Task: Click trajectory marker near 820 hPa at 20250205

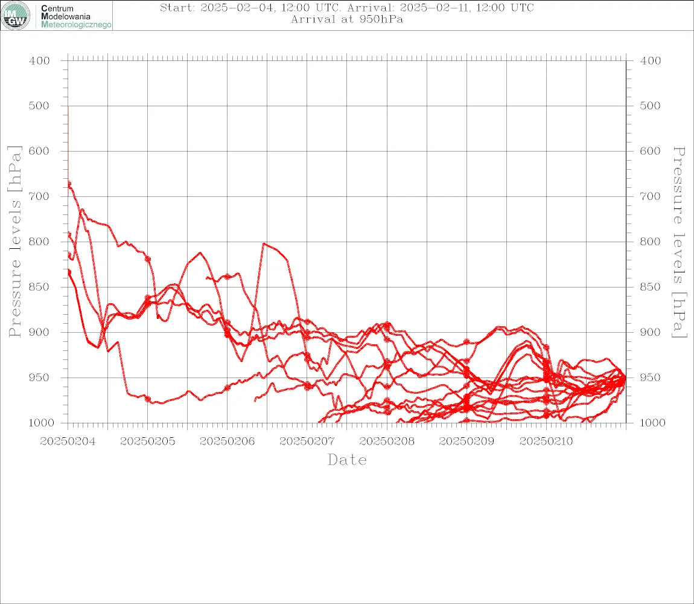Action: (148, 259)
